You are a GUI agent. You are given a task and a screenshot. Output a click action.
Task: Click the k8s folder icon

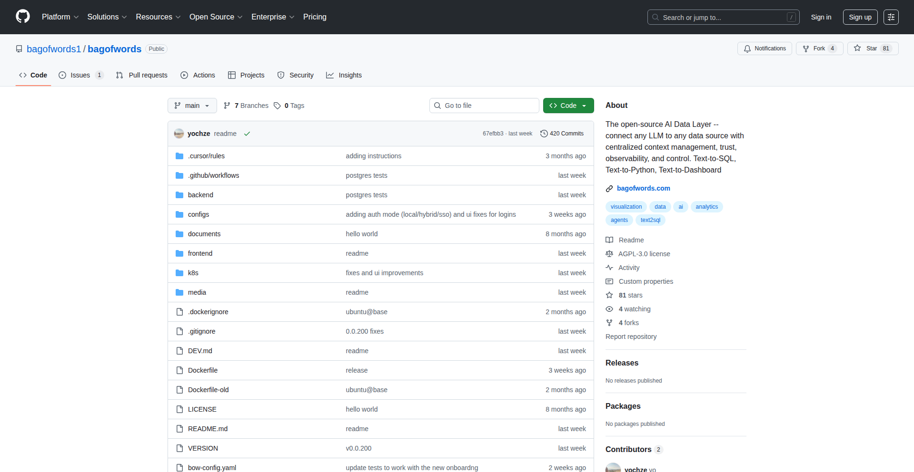coord(179,273)
